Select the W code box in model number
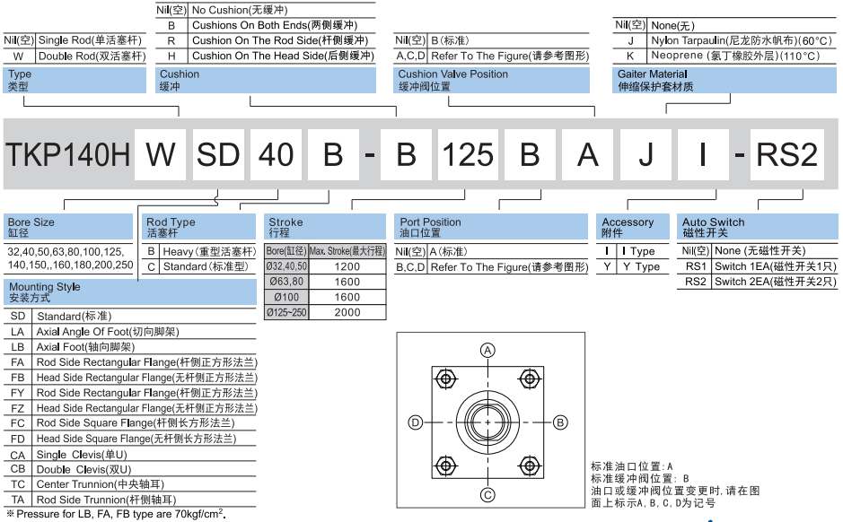Screen dimensions: 843x522 point(161,154)
